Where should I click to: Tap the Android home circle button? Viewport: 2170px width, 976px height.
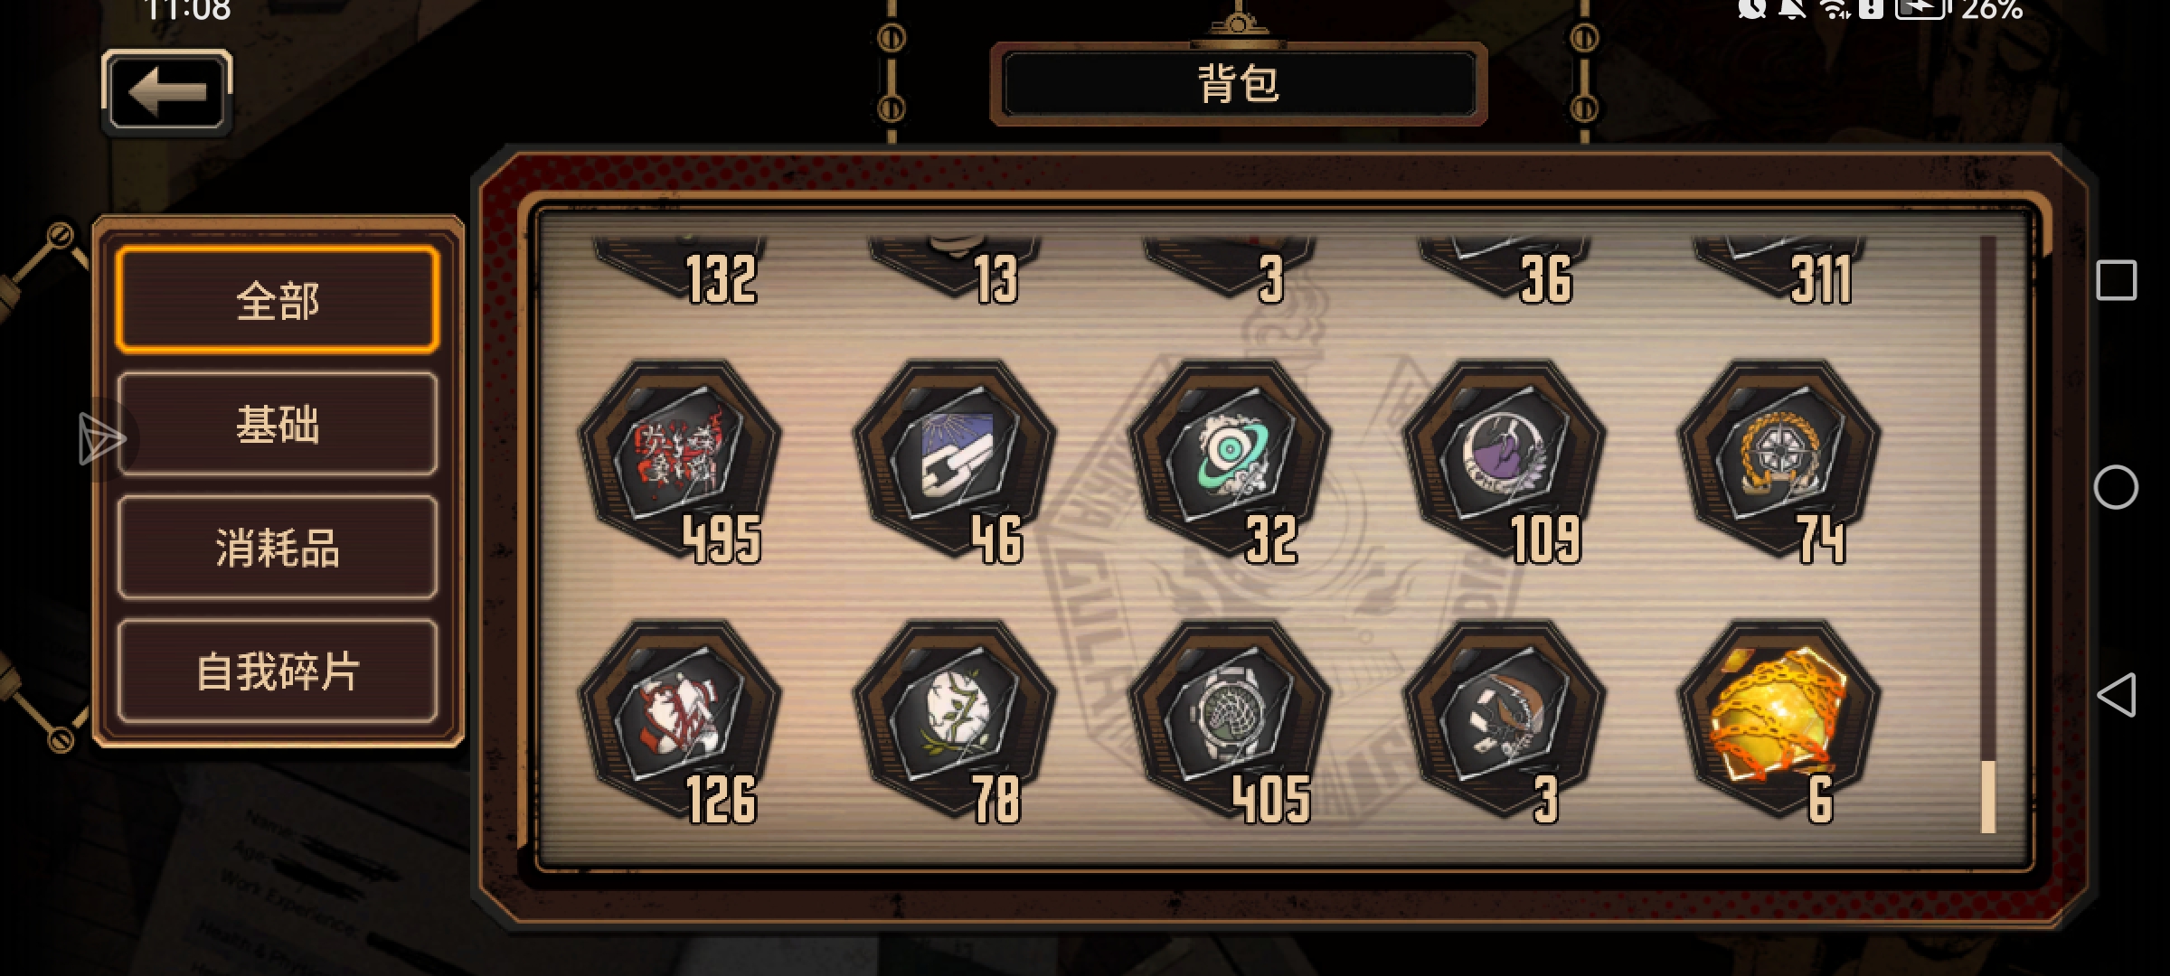[2116, 488]
